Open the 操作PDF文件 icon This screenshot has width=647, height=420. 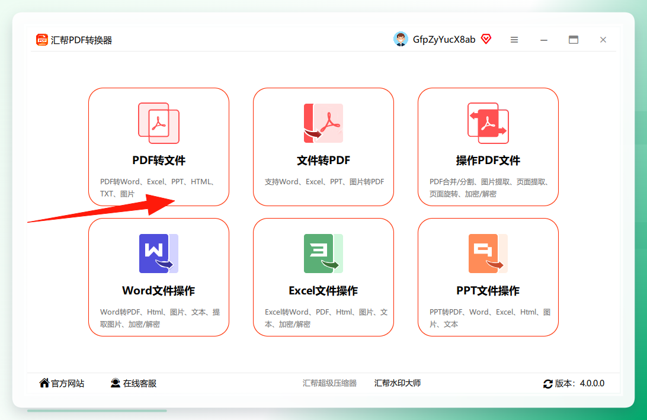[x=488, y=123]
